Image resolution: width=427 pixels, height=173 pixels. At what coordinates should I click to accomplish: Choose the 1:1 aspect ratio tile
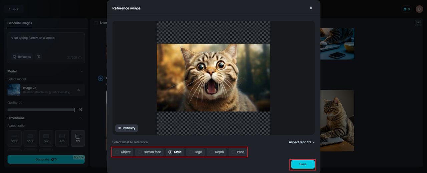[x=78, y=138]
